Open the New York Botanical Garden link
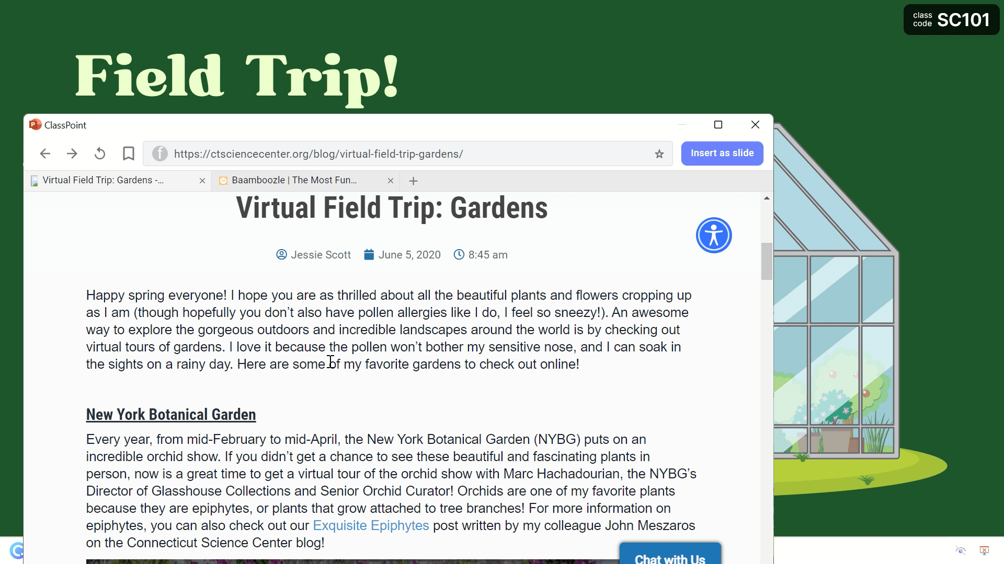 tap(170, 414)
